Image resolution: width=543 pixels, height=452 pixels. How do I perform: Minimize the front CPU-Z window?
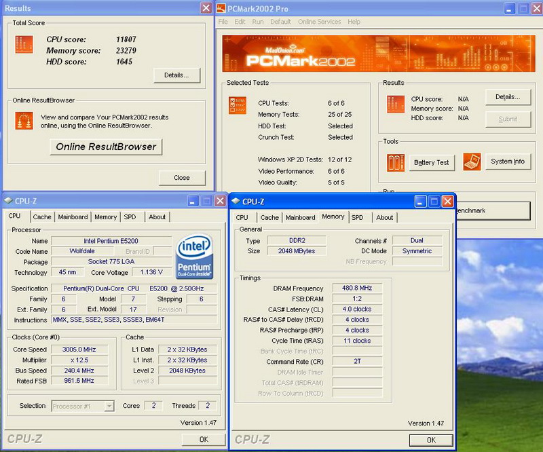(x=420, y=202)
